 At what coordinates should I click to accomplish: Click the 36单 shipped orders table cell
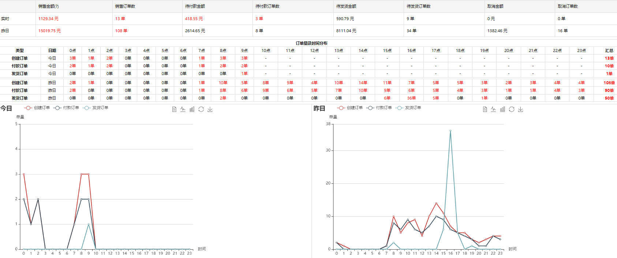pos(411,98)
